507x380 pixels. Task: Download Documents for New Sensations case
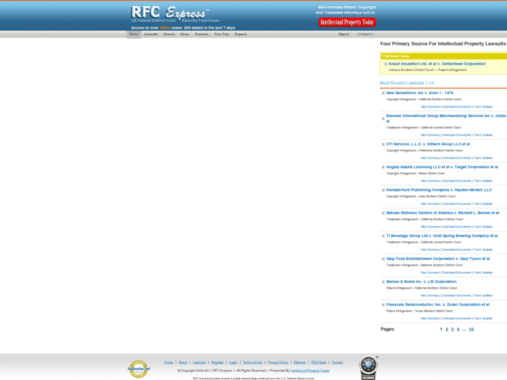457,107
